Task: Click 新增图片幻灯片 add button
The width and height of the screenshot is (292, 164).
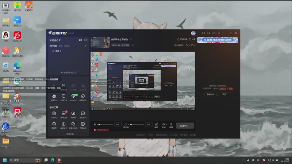Action: coord(69,73)
